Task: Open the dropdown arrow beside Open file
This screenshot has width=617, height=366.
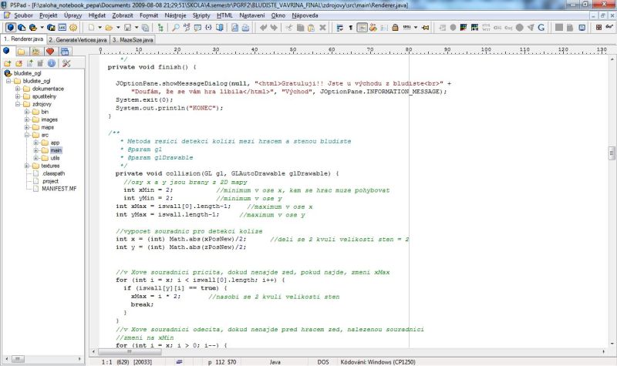Action: coord(118,28)
